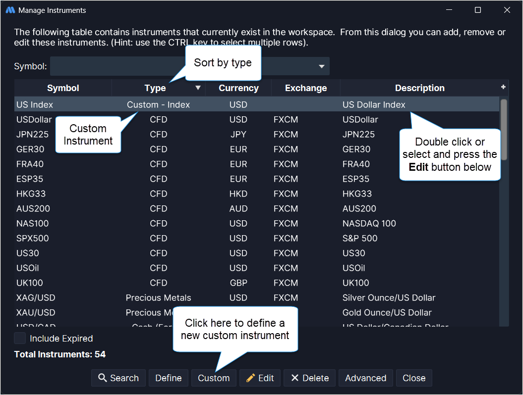Click the Exchange column header
Image resolution: width=523 pixels, height=395 pixels.
(x=306, y=88)
